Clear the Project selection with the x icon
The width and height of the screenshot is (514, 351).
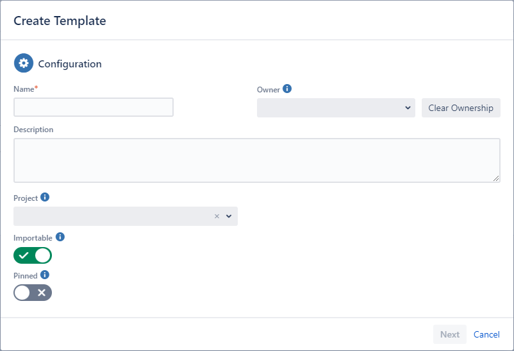click(x=217, y=216)
